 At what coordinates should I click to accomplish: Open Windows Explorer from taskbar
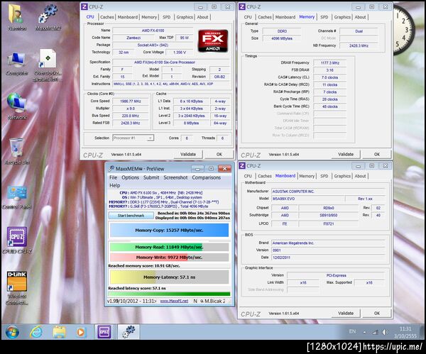coord(59,332)
